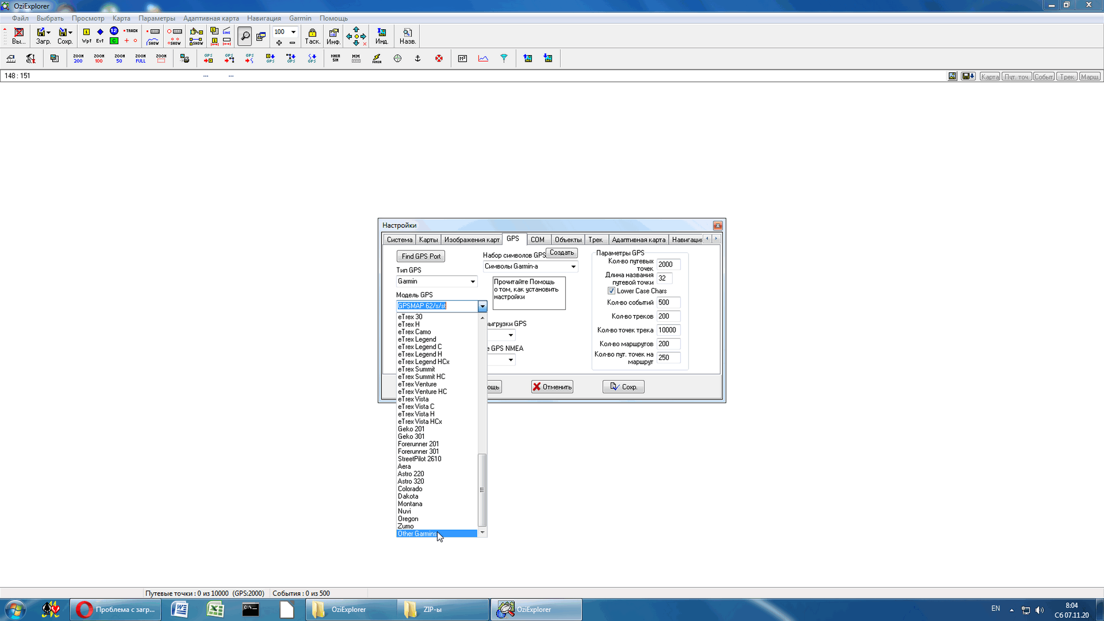Screen dimensions: 1104x621
Task: Click the blue circle 12 icon
Action: pos(114,31)
